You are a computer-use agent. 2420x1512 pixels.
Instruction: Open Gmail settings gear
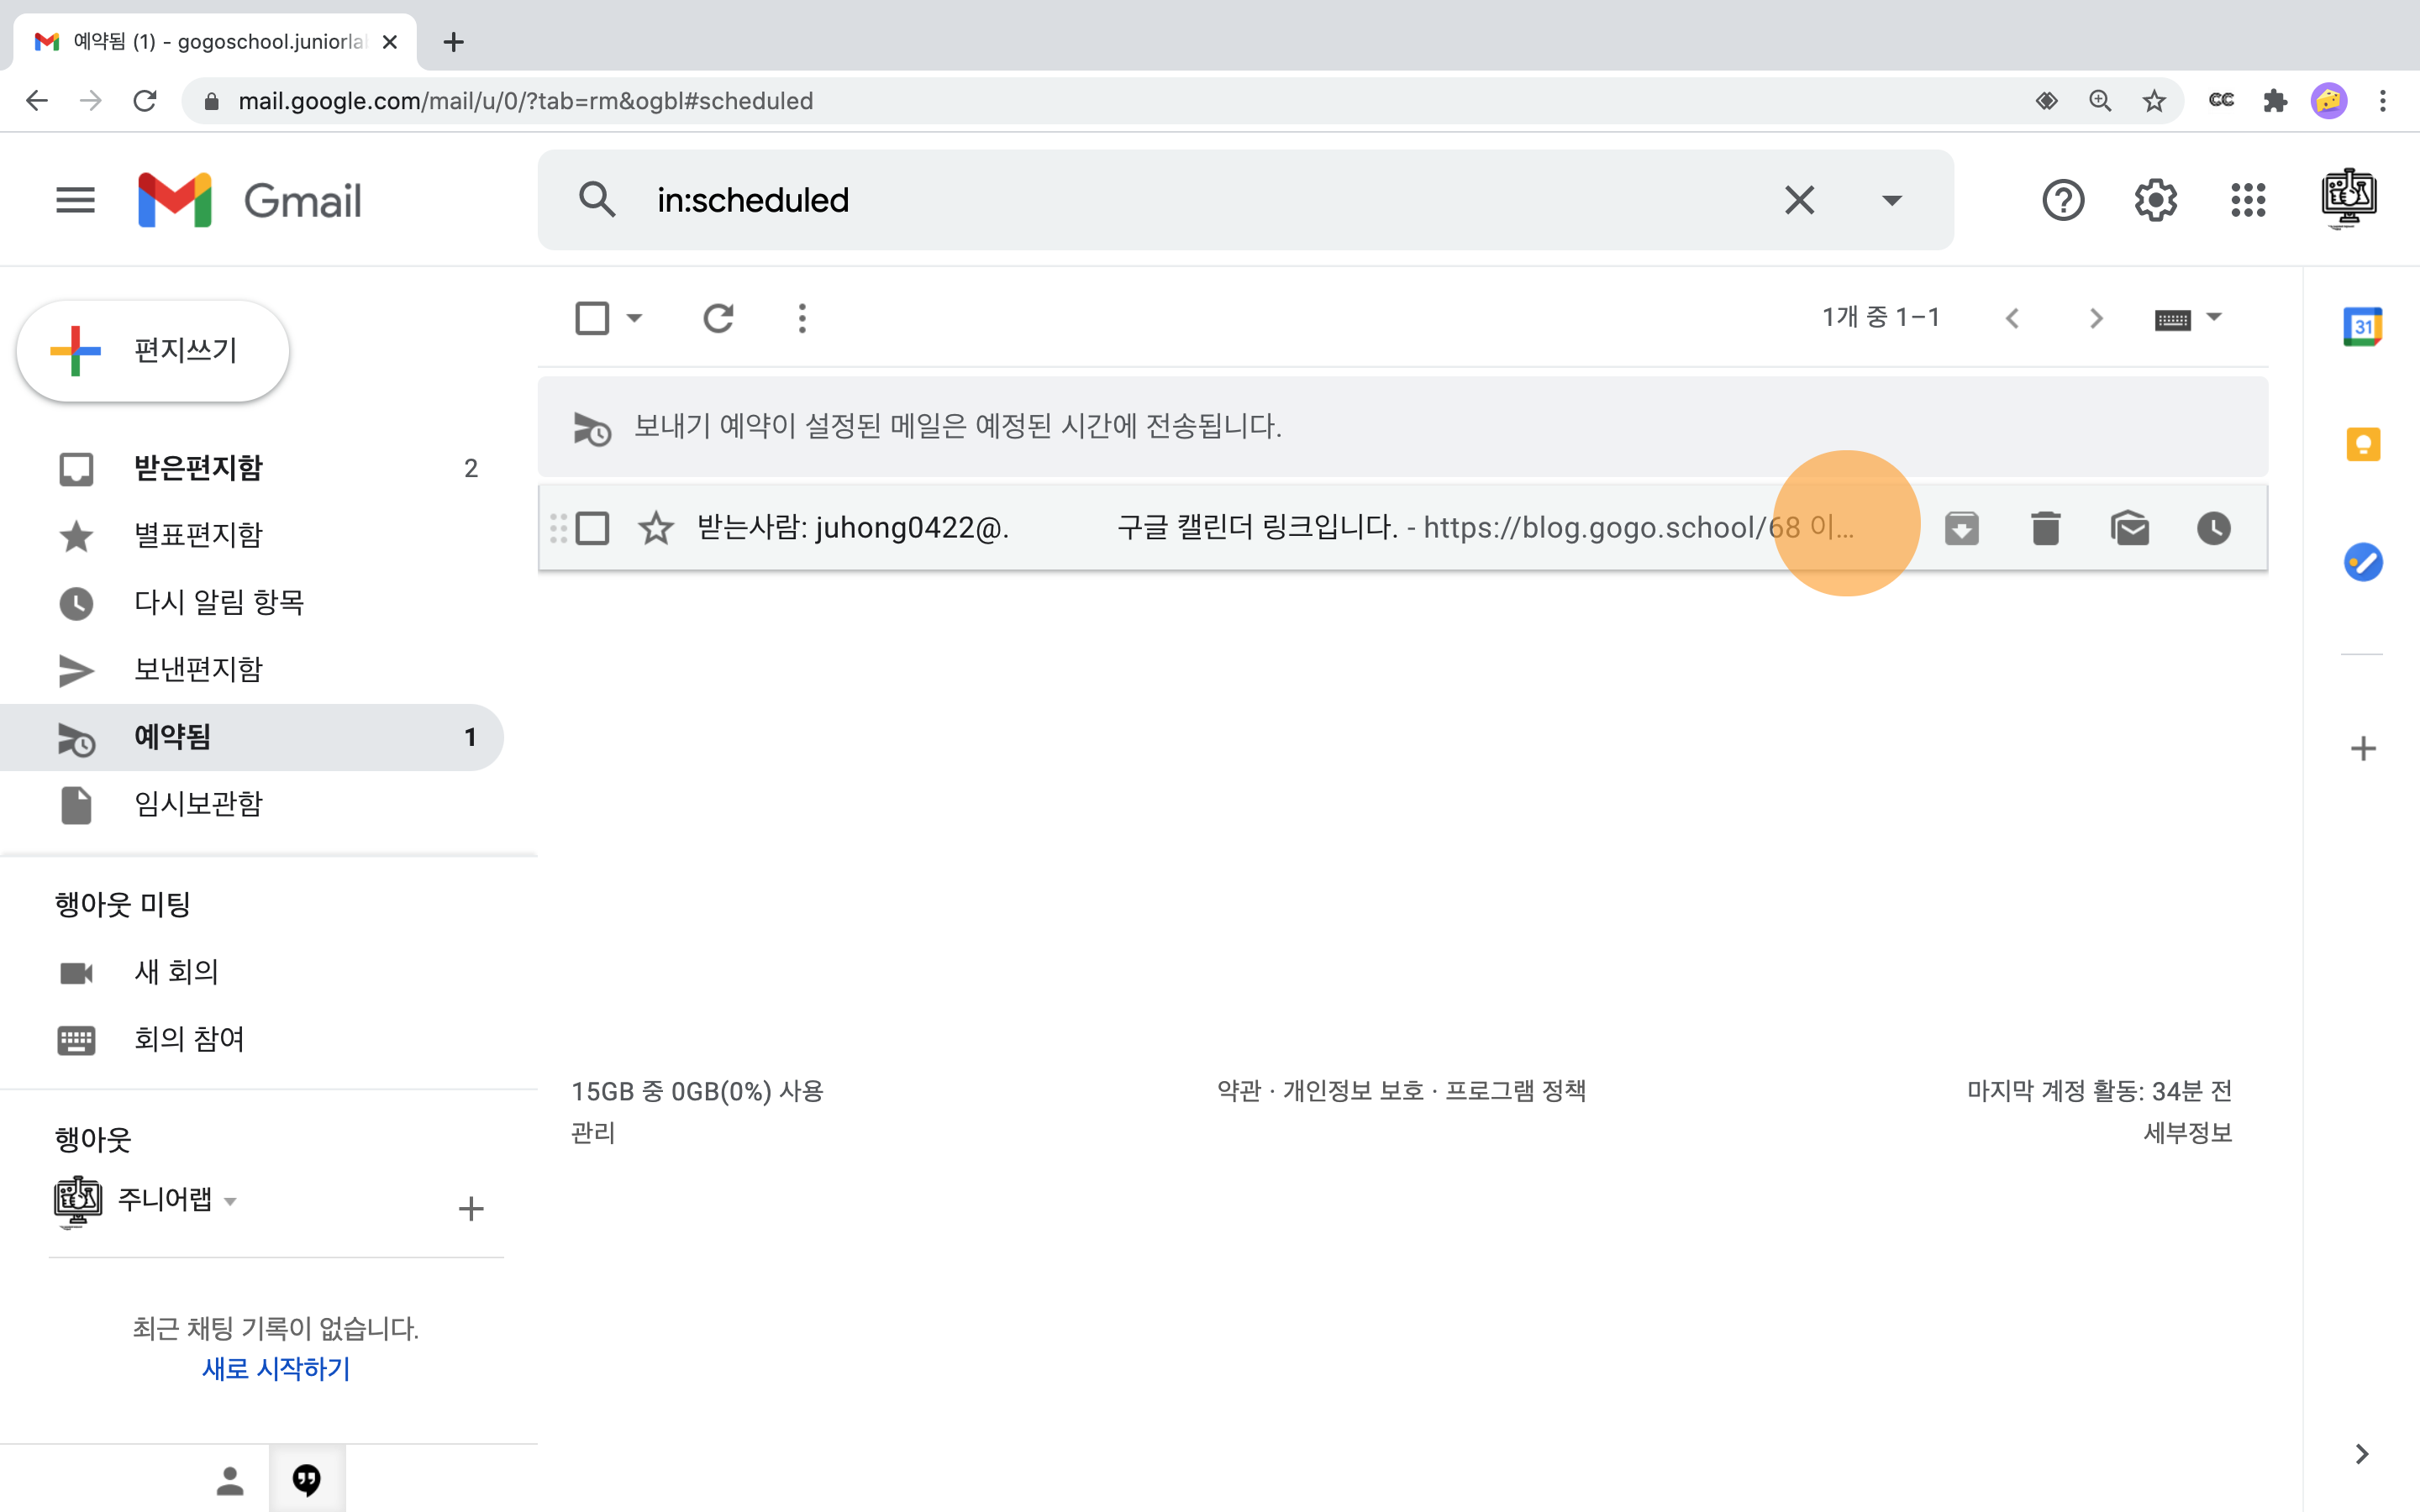click(x=2155, y=200)
